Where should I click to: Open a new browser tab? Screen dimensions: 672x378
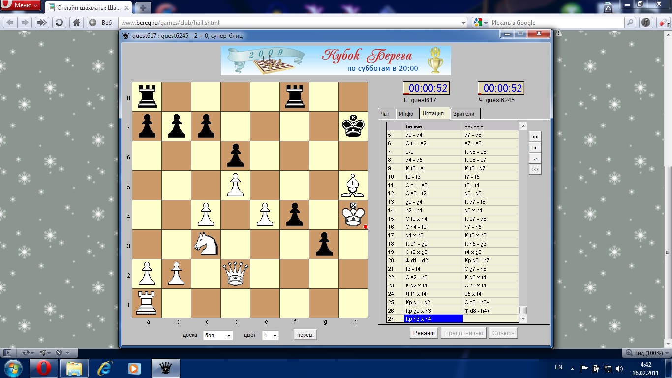click(x=143, y=8)
